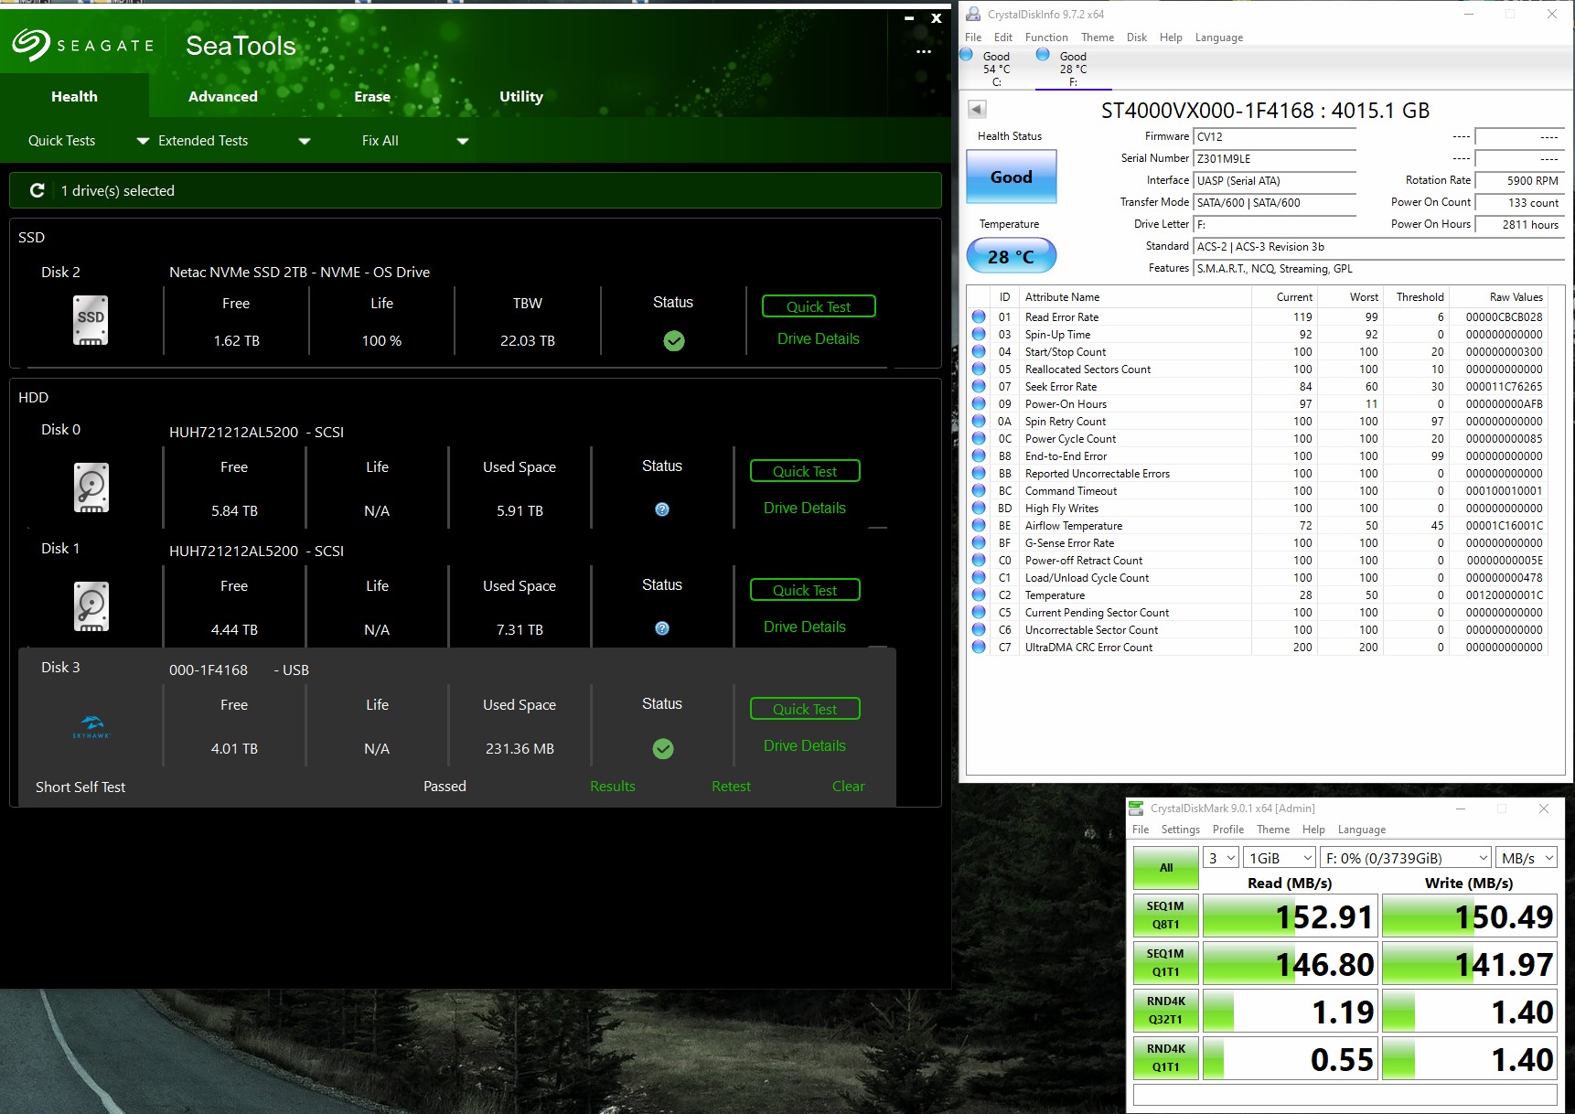1575x1114 pixels.
Task: Click the status orb for Current Pending Sector Count
Action: 979,612
